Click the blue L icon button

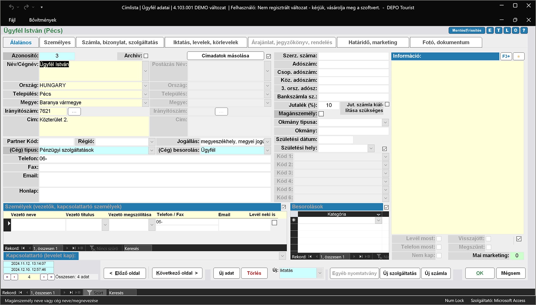[x=507, y=31]
